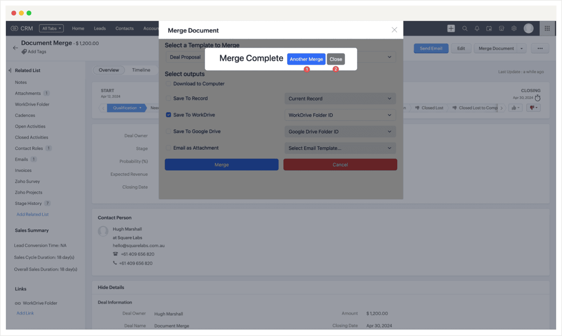Go back using the left arrow icon
This screenshot has width=562, height=336.
pos(15,48)
